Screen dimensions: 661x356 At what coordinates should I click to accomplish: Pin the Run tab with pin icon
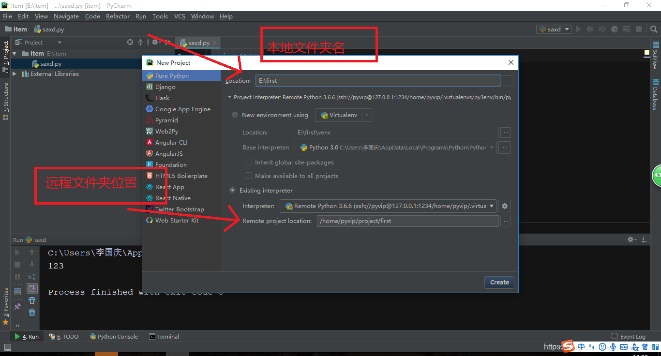17,306
